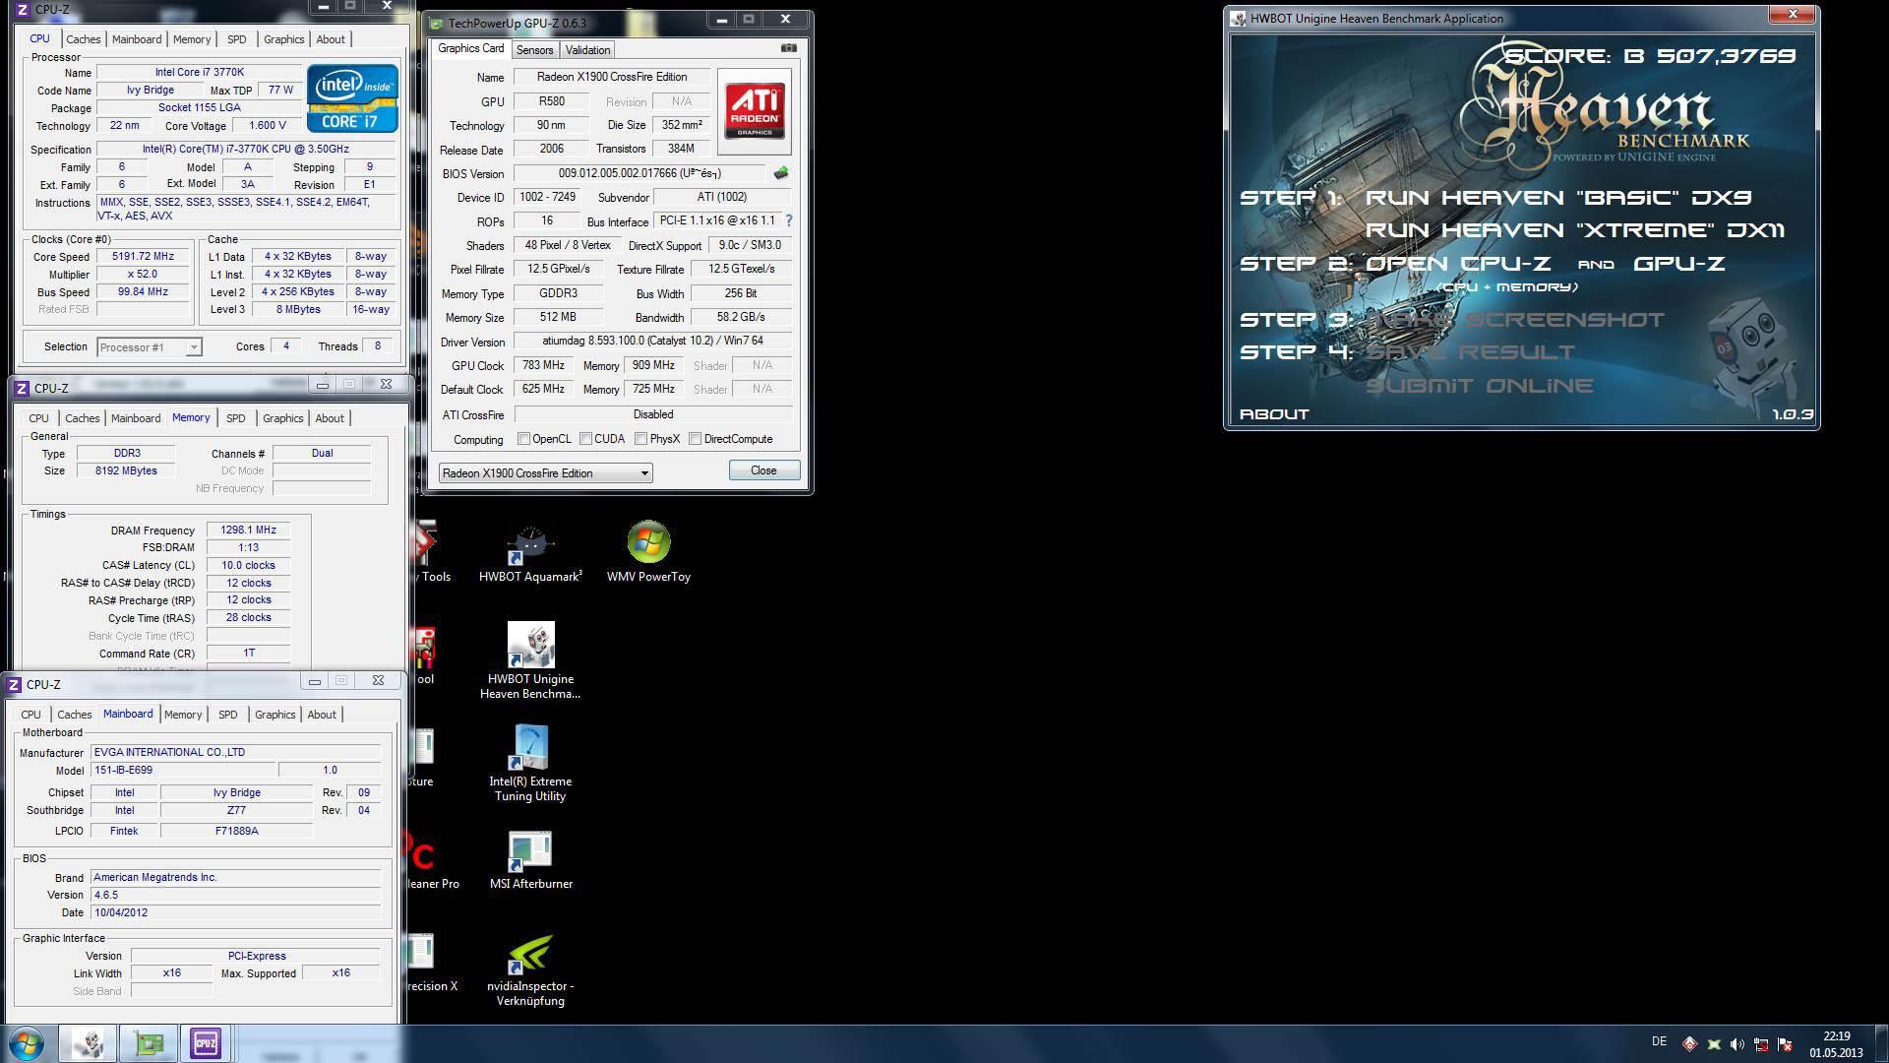
Task: Toggle the CUDA checkbox in GPU-Z
Action: click(586, 439)
